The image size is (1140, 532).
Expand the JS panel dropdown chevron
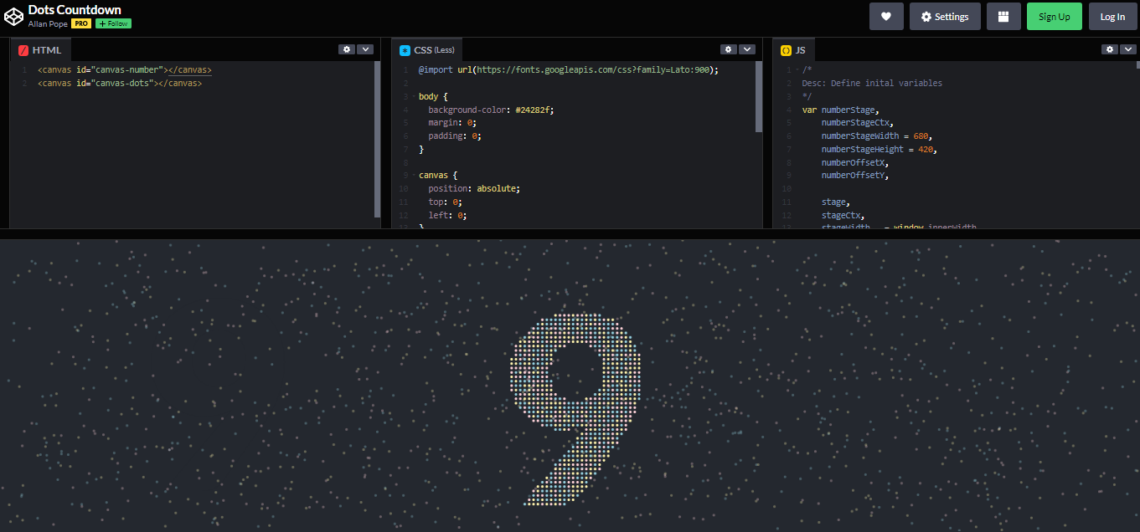(x=1128, y=49)
